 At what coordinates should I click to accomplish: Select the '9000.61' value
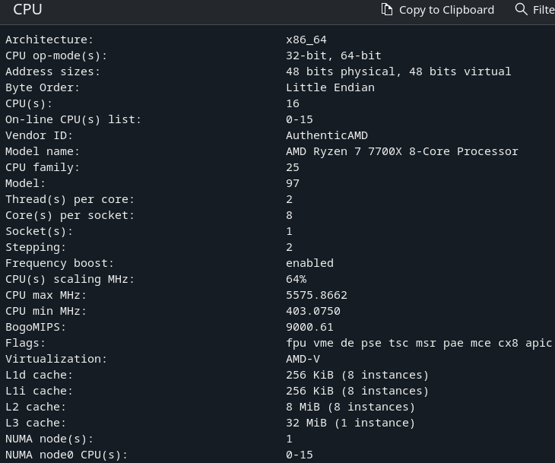pos(309,327)
